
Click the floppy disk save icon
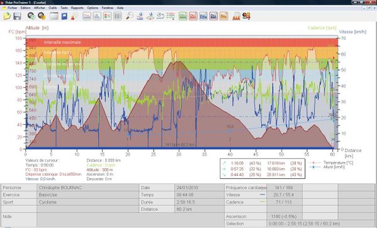pyautogui.click(x=17, y=16)
